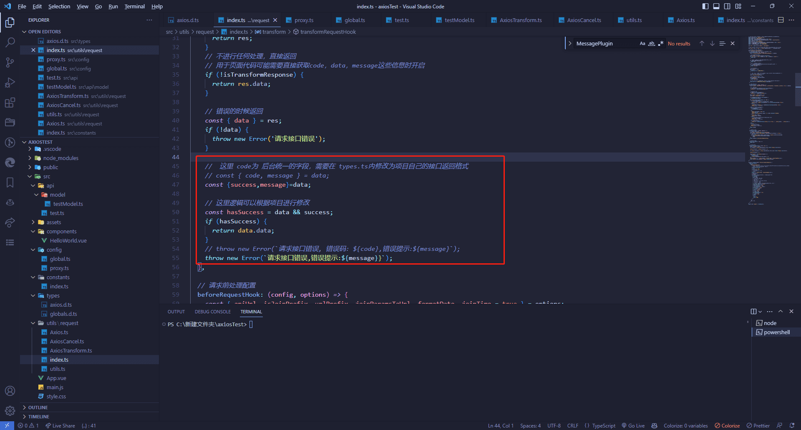The width and height of the screenshot is (801, 430).
Task: Close index.ts in Open Editors list
Action: tap(33, 50)
